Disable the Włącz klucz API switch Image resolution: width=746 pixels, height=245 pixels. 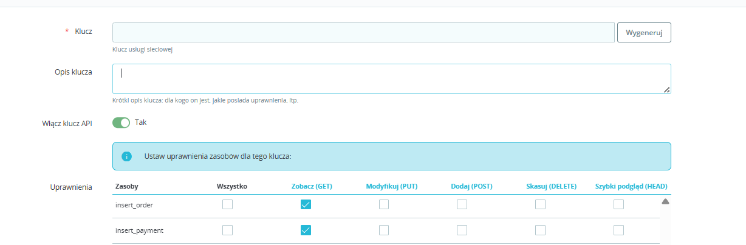click(x=121, y=122)
